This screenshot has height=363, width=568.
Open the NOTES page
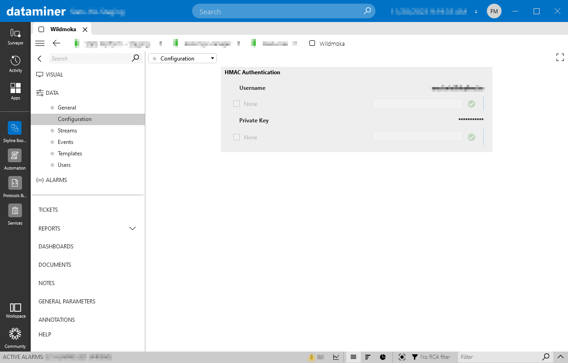[x=47, y=283]
